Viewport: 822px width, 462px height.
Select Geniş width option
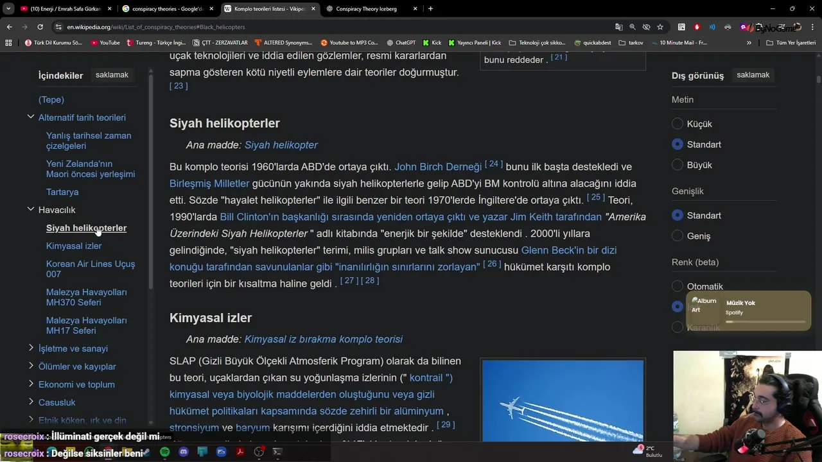point(677,236)
